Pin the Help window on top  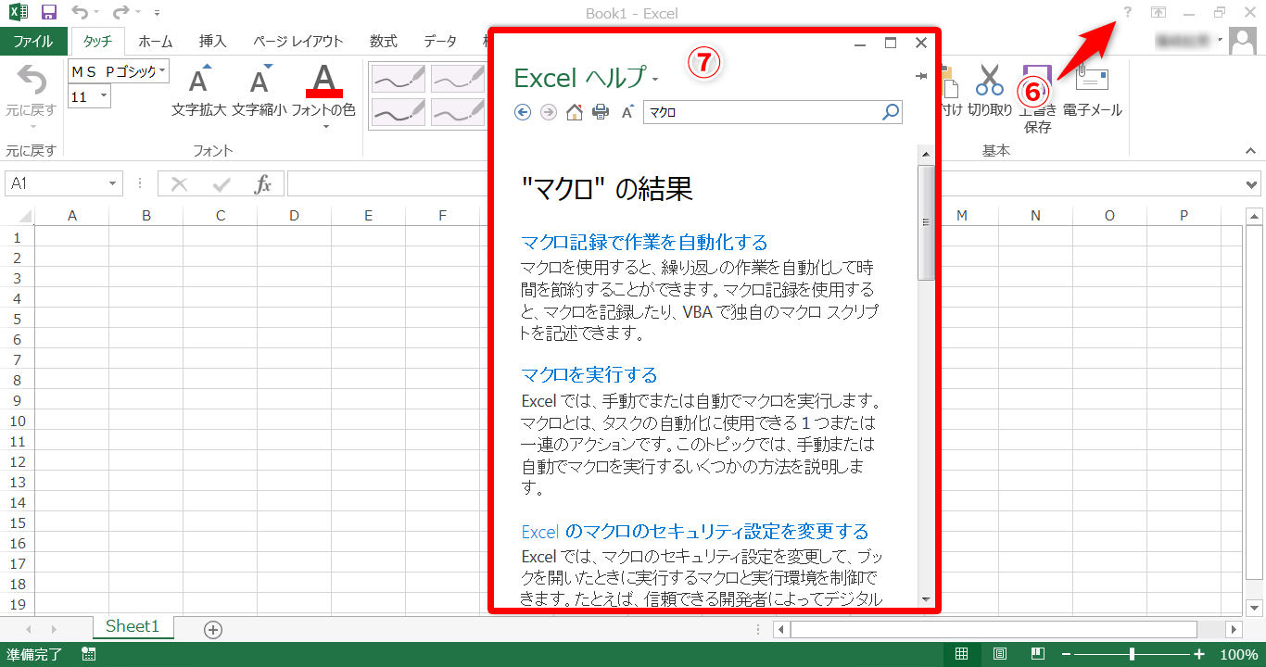(920, 77)
